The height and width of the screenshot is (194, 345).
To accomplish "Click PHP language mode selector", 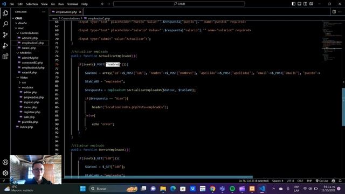I will point(309,181).
